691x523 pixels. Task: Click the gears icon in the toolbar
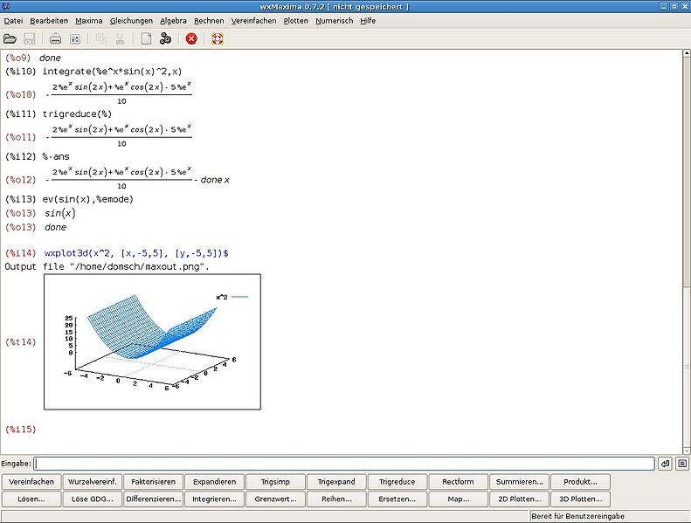(165, 38)
